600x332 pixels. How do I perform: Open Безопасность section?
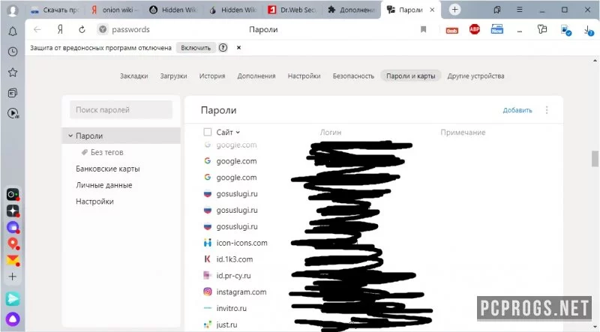[353, 76]
